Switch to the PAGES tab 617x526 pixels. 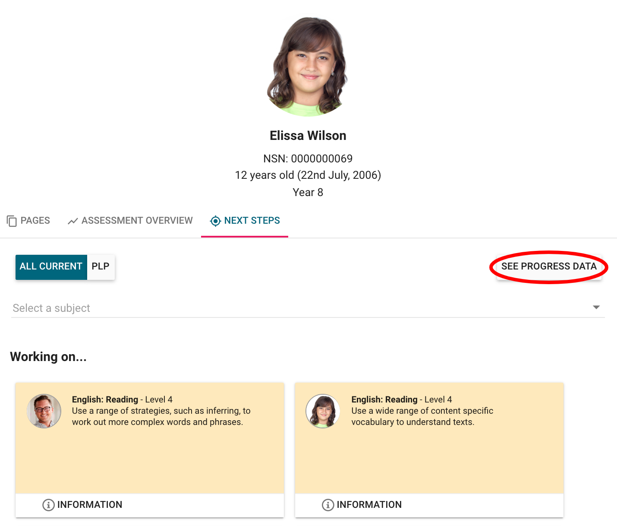pyautogui.click(x=35, y=221)
